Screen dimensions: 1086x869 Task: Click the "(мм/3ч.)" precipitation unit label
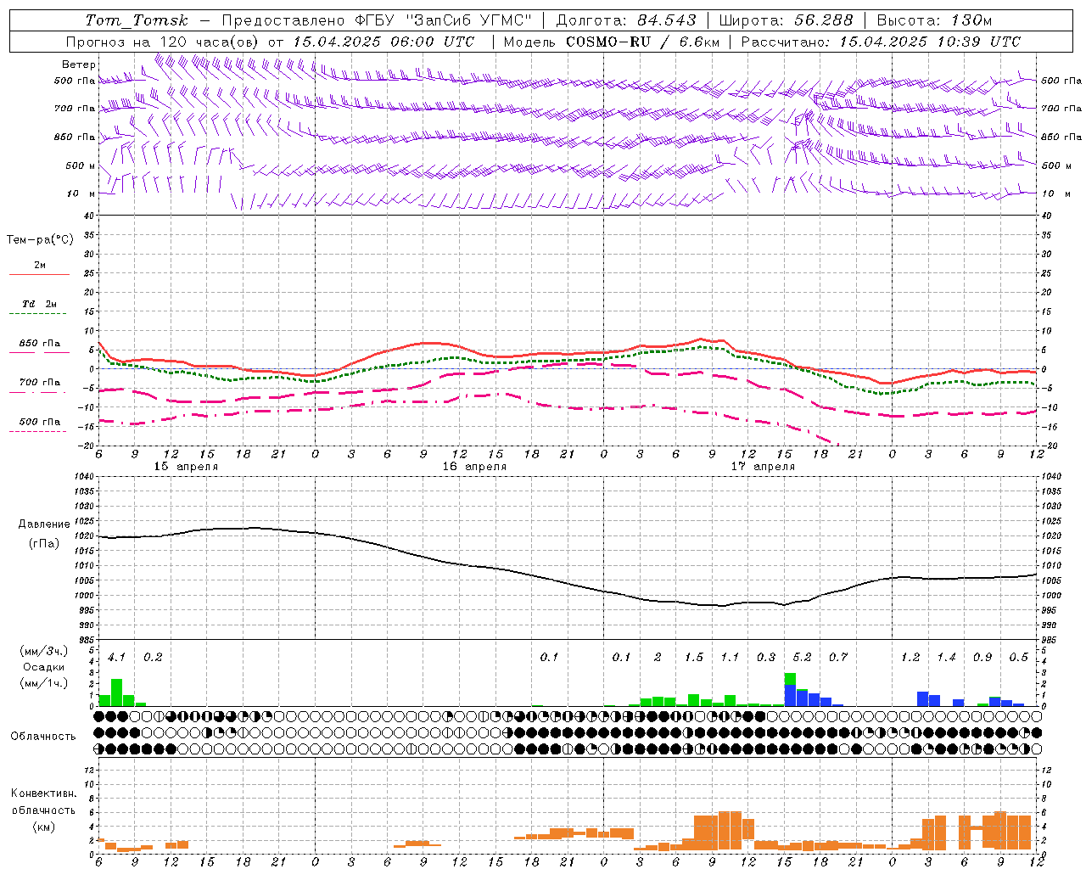(x=43, y=652)
